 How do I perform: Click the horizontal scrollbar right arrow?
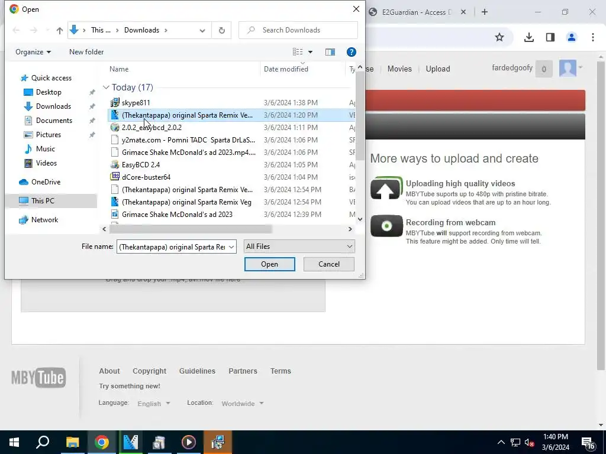(x=350, y=229)
